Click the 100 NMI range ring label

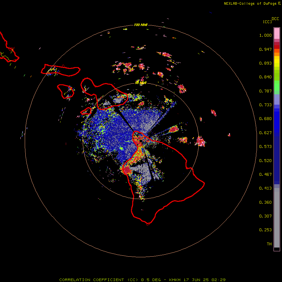pyautogui.click(x=141, y=25)
